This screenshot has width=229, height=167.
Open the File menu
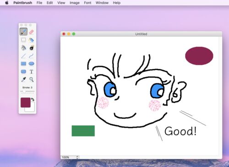(x=39, y=3)
